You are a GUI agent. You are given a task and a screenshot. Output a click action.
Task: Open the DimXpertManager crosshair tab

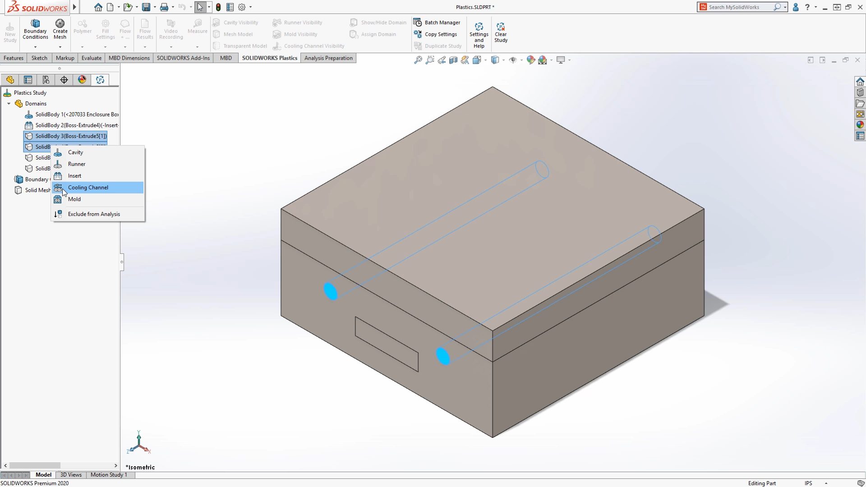(64, 80)
